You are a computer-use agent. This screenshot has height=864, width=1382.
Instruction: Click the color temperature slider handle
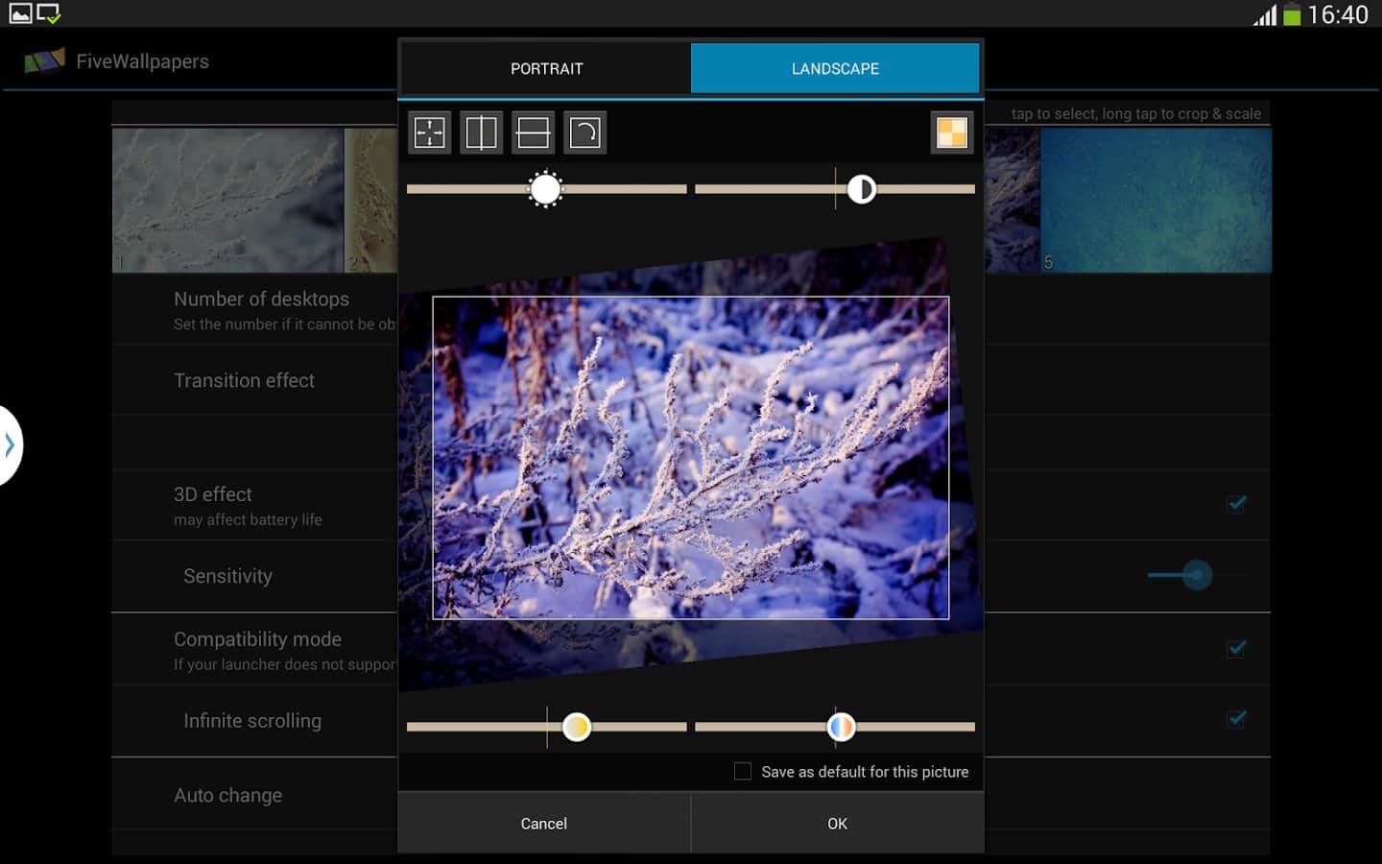pyautogui.click(x=841, y=727)
